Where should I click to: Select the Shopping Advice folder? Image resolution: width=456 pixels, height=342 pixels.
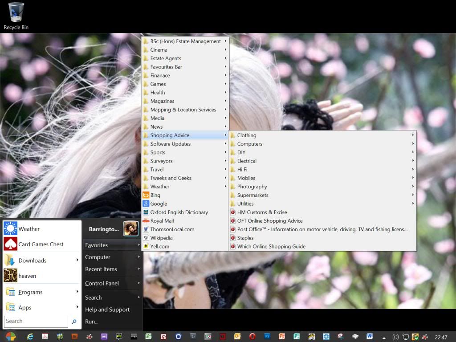pos(185,135)
